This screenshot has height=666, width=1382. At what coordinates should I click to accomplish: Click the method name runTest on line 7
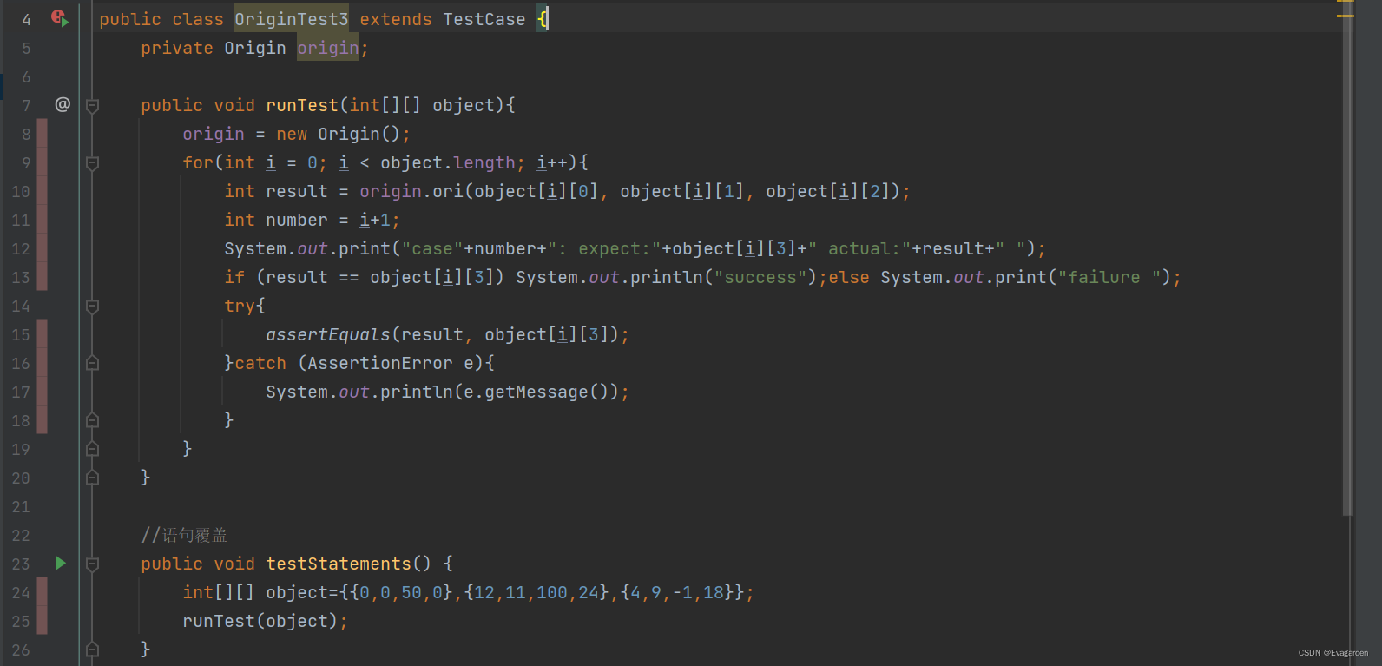pyautogui.click(x=302, y=105)
